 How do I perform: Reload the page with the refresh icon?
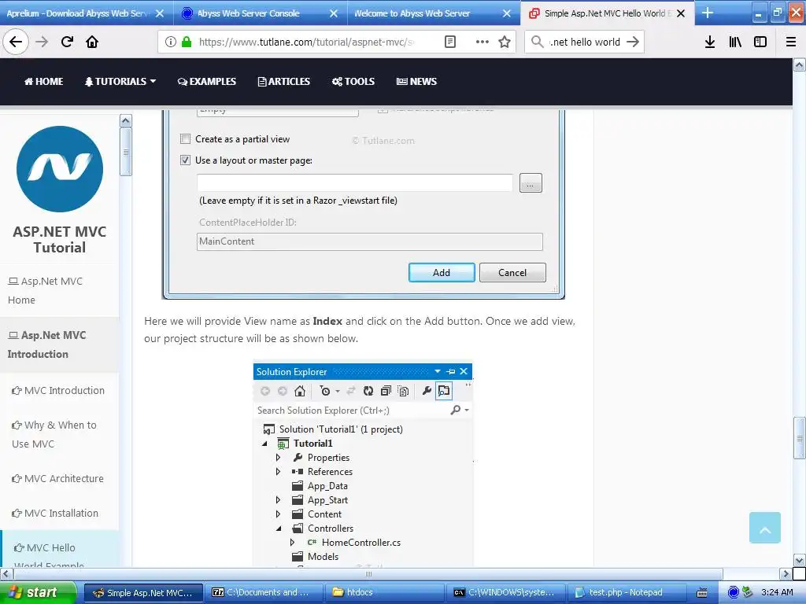(67, 42)
